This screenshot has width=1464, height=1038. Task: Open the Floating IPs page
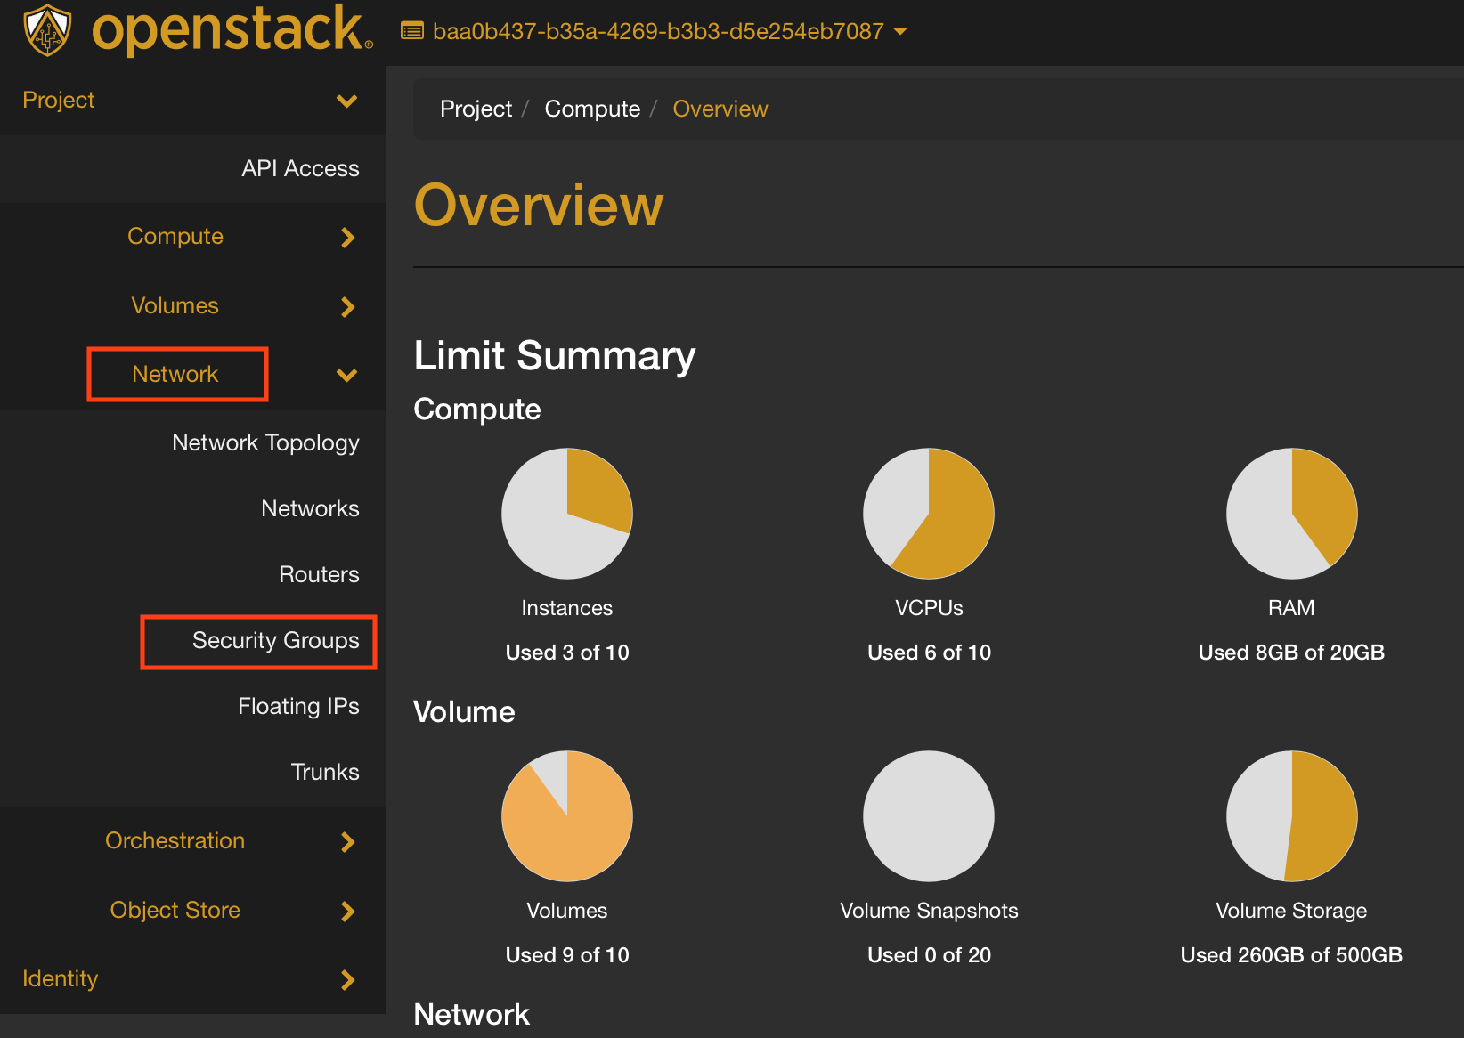click(298, 706)
